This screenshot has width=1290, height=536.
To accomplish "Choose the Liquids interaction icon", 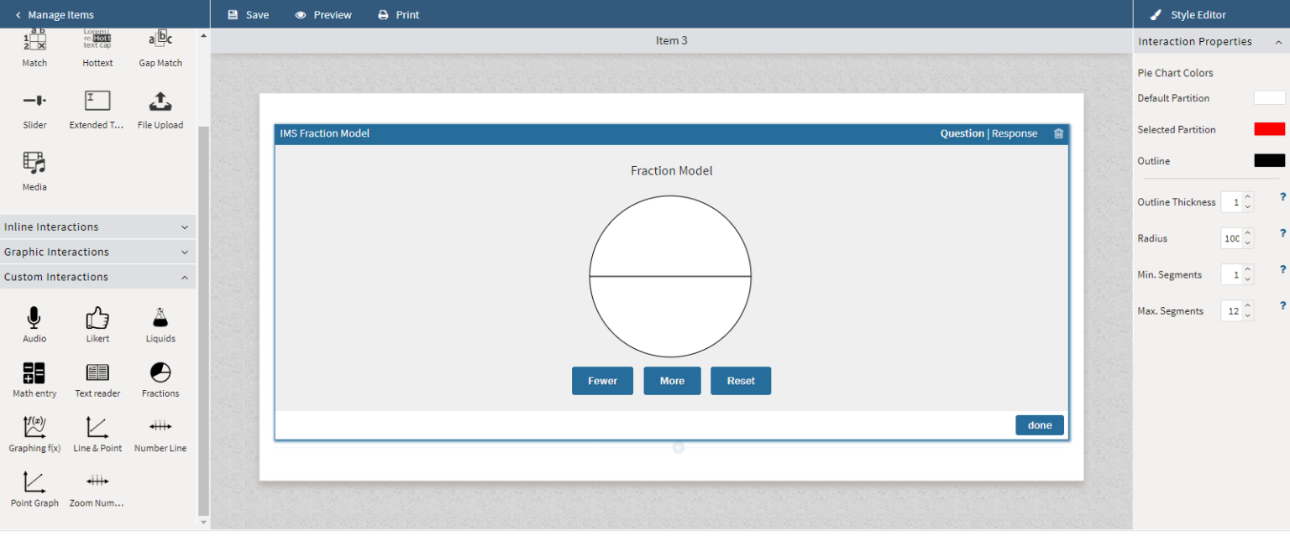I will pos(160,319).
